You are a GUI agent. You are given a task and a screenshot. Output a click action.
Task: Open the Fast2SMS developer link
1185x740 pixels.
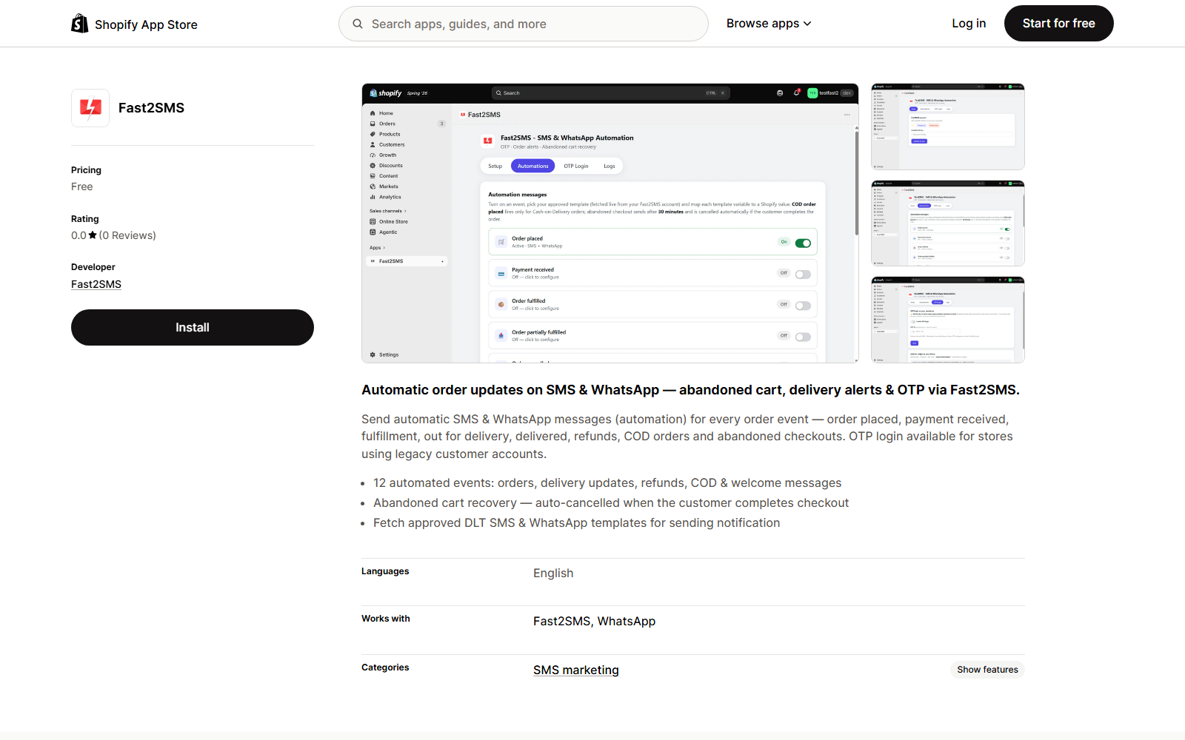(x=96, y=284)
